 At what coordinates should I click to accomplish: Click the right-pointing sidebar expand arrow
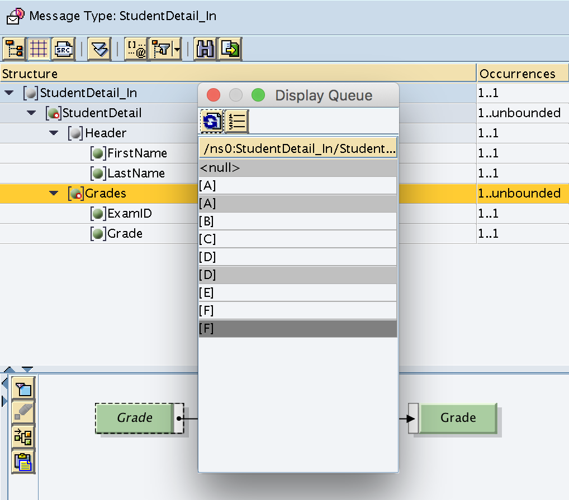point(4,401)
